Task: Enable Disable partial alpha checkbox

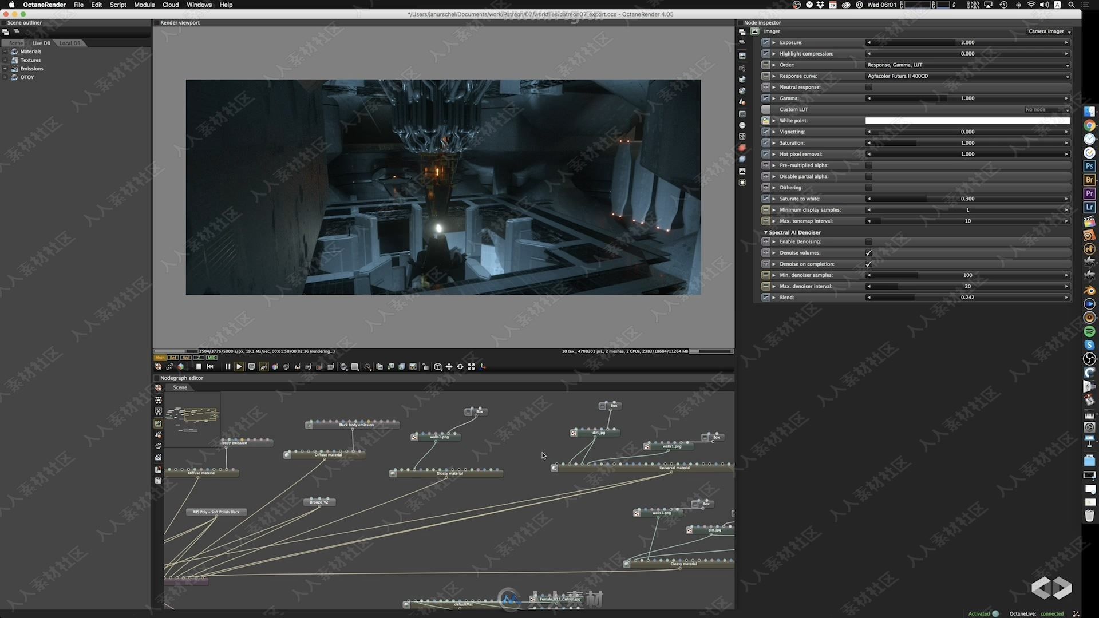Action: pos(869,176)
